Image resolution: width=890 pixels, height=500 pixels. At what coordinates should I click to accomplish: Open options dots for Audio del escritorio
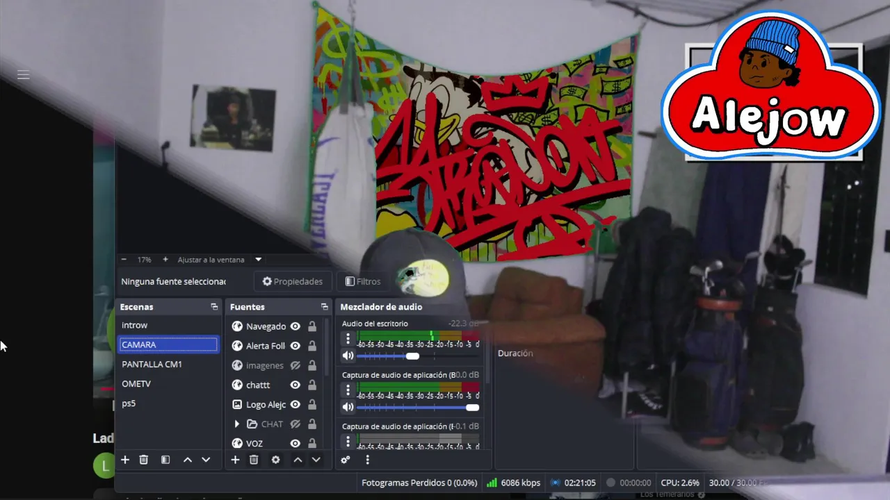(x=348, y=339)
